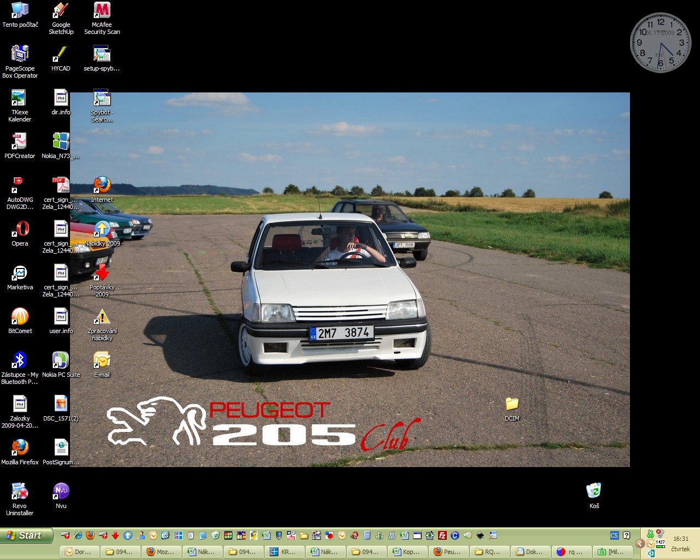700x560 pixels.
Task: Open the Tento počítač icon
Action: click(x=20, y=11)
